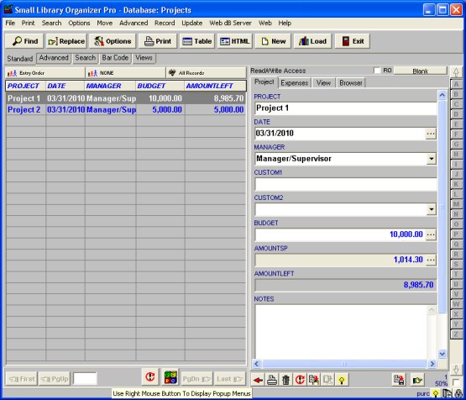Click the PgUp navigation button
466x400 pixels.
point(55,379)
